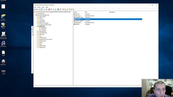
Task: Select Keys in the tree
Action: click(x=40, y=36)
